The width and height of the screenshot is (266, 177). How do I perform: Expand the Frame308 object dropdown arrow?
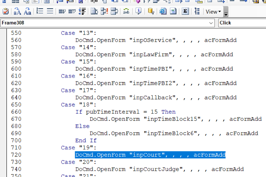(x=211, y=23)
